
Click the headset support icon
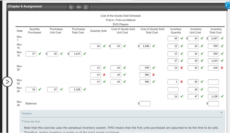pos(228,6)
